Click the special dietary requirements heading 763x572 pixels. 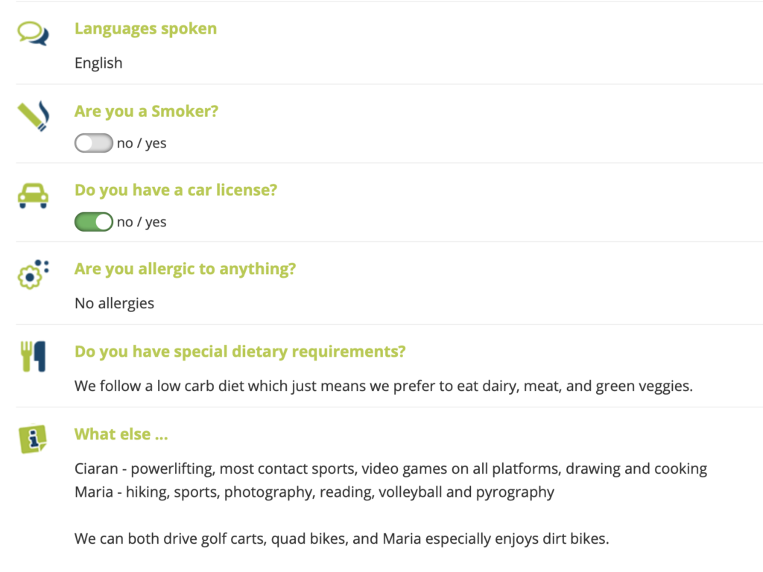pos(239,351)
